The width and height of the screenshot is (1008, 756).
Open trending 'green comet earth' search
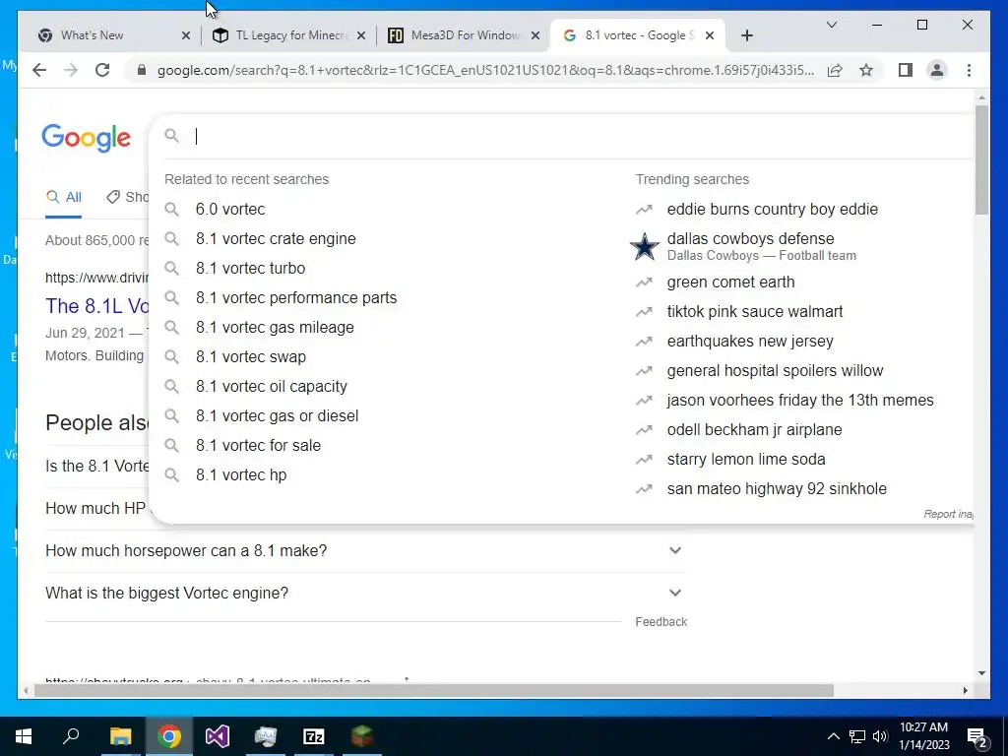730,283
